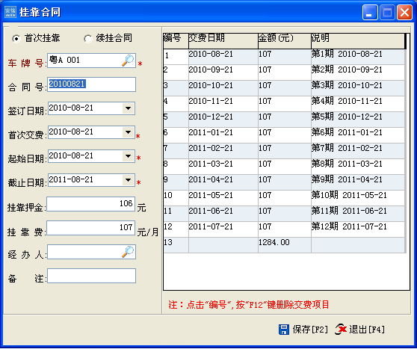Click the application icon in title bar

pos(10,12)
